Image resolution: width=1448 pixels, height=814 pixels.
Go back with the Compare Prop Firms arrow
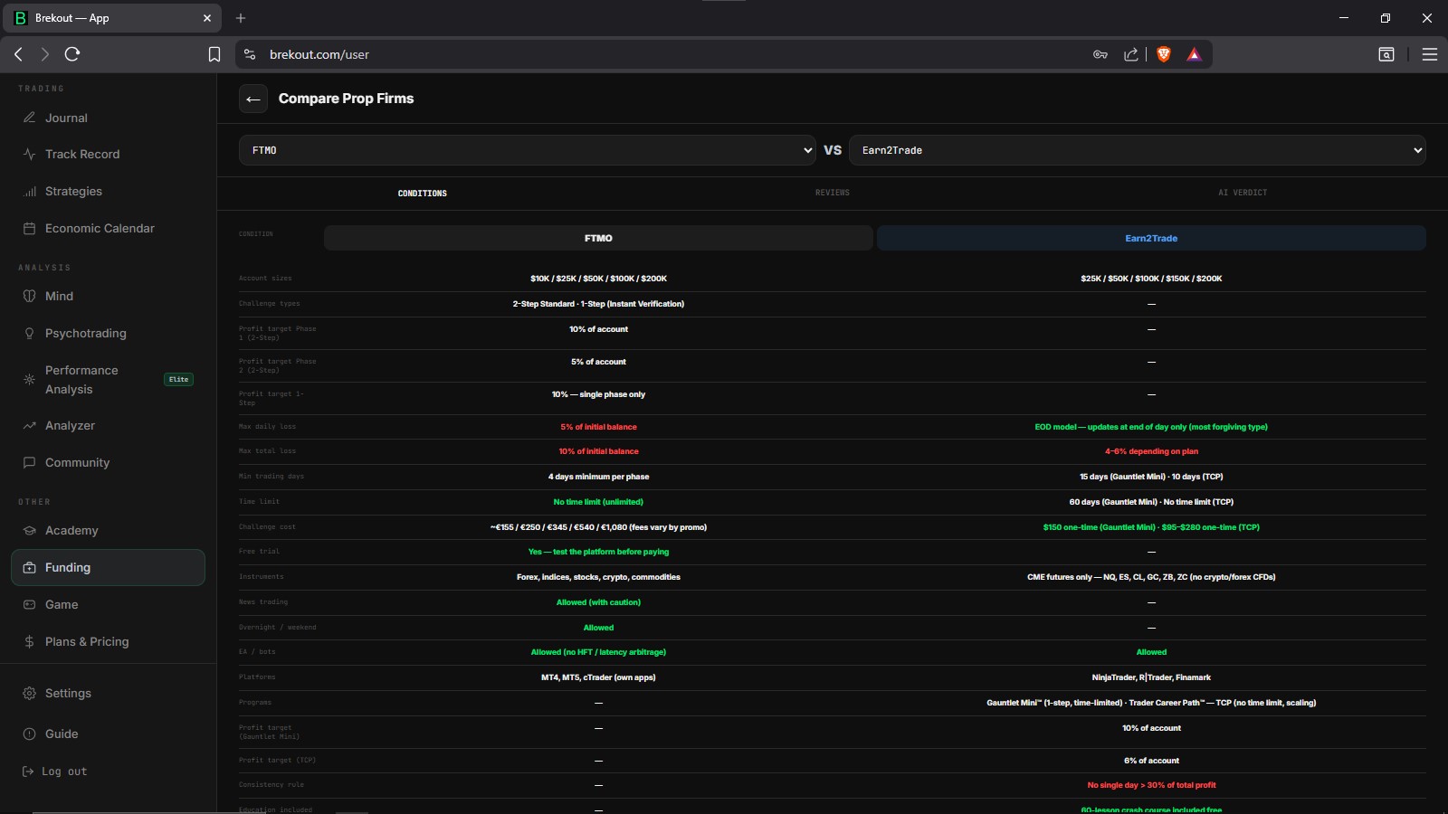pos(253,99)
